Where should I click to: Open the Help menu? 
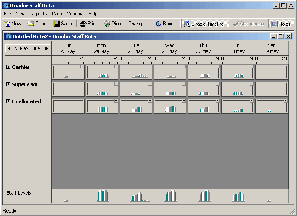93,14
